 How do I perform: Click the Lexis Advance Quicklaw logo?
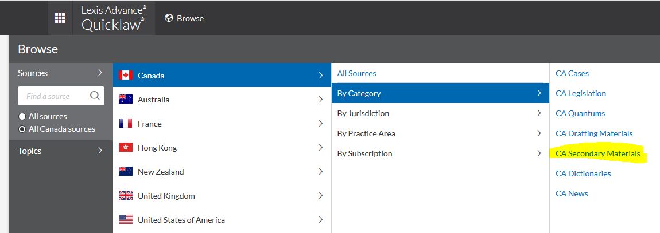(113, 18)
